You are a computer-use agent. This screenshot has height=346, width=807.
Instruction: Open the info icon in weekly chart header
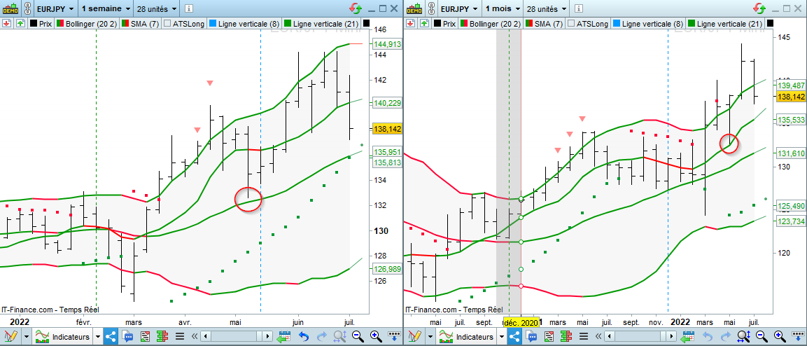click(189, 8)
